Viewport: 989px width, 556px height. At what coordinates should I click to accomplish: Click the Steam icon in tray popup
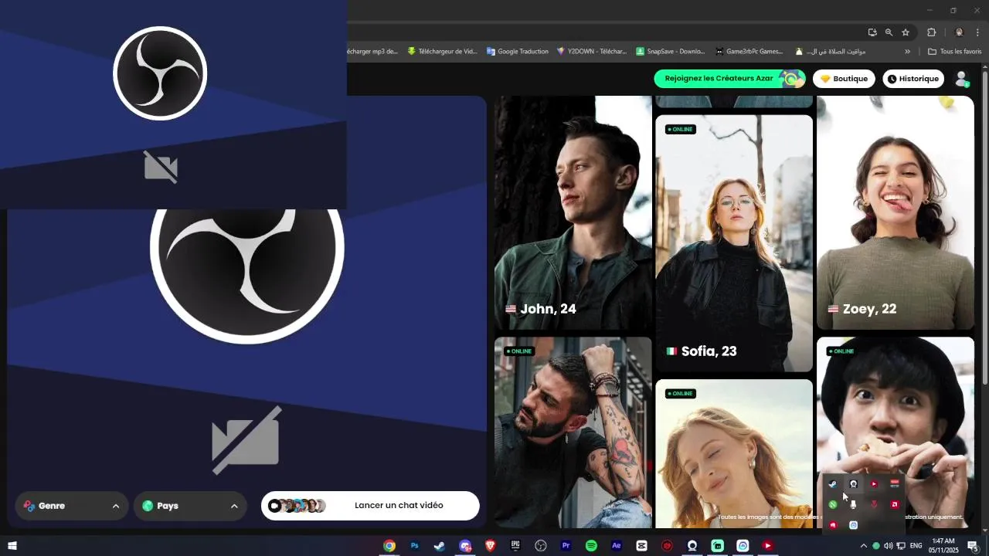pos(833,484)
